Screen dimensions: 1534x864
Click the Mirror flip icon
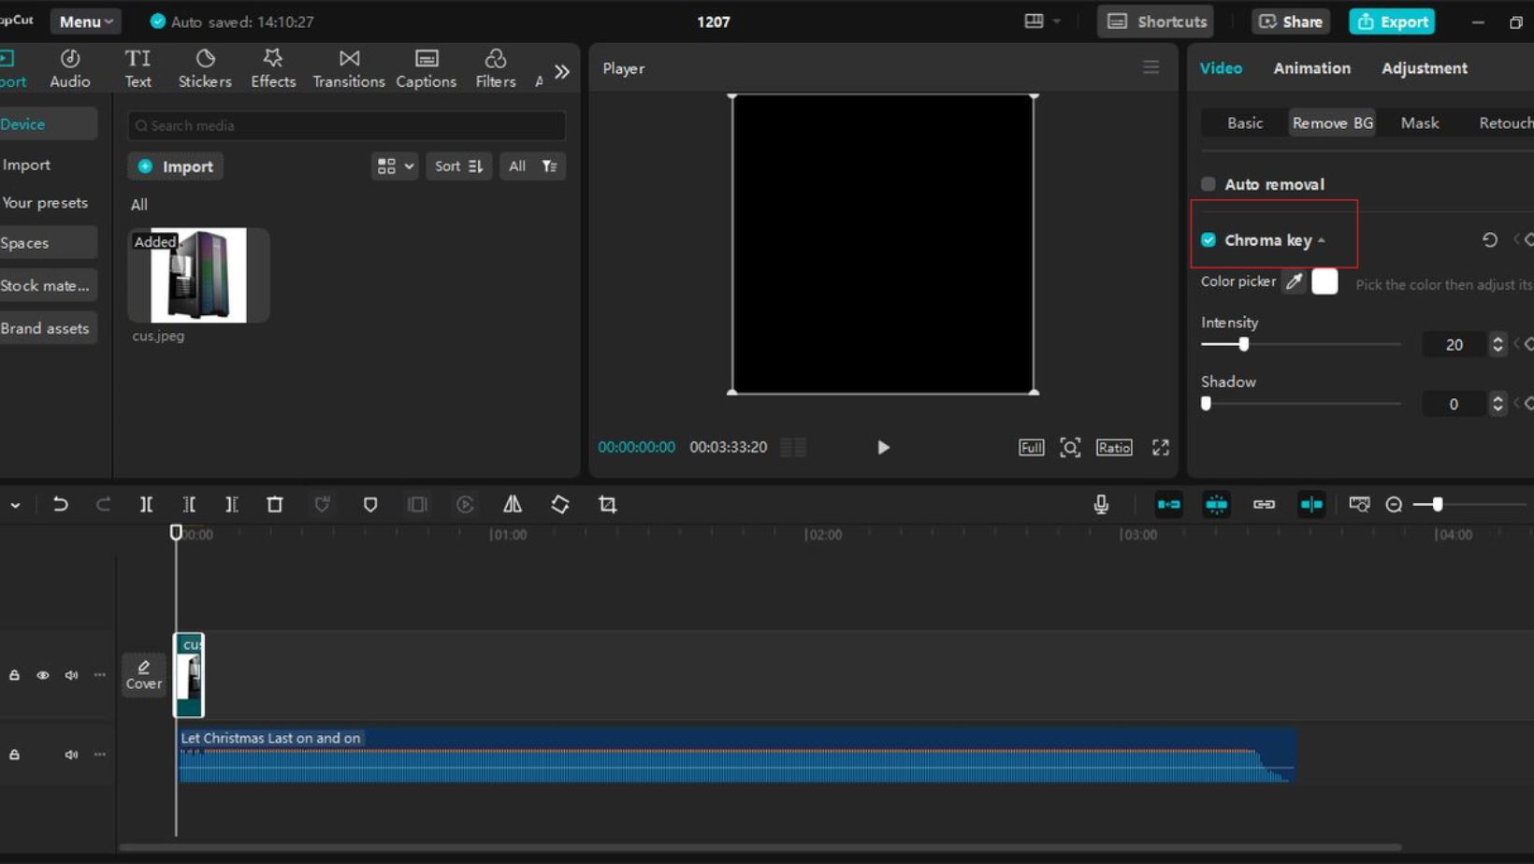pos(513,504)
